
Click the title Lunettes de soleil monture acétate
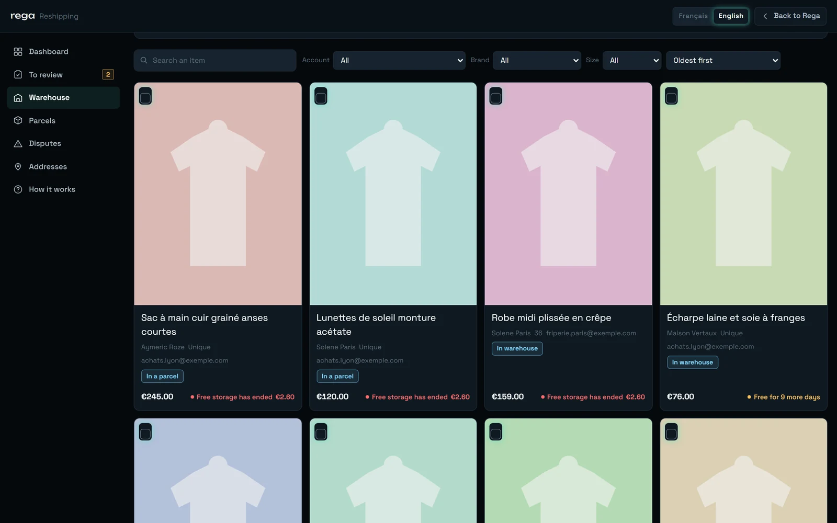376,325
